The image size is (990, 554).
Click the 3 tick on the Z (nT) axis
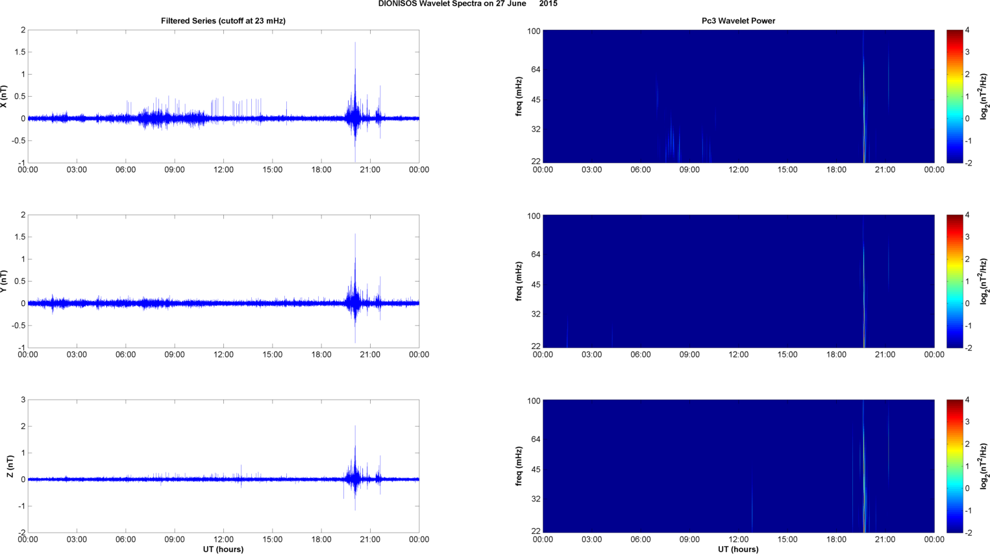[x=23, y=400]
